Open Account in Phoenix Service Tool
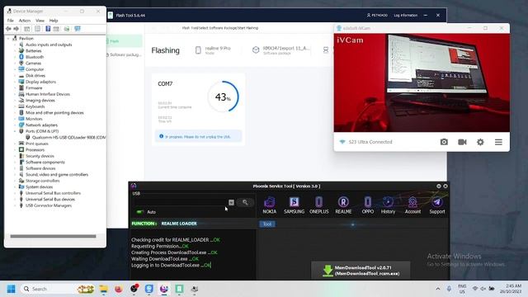This screenshot has width=528, height=297. click(x=412, y=205)
